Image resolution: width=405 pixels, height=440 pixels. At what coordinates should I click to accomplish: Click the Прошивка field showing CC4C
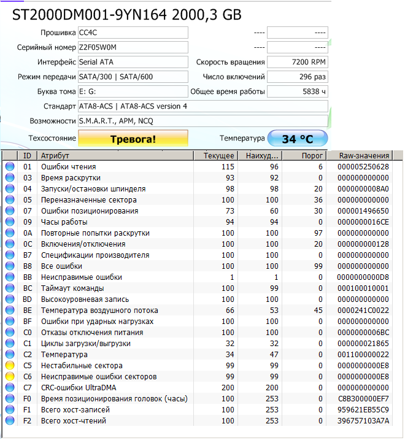[x=133, y=33]
